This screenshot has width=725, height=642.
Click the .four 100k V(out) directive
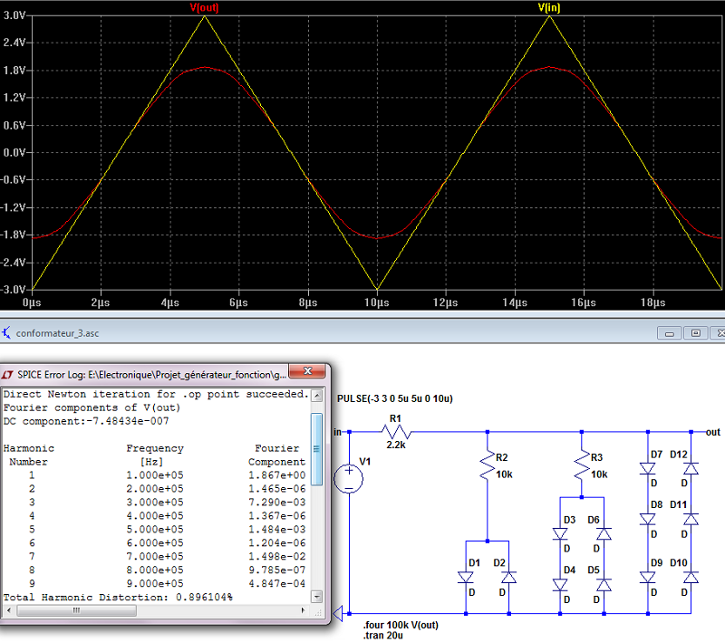tap(401, 625)
